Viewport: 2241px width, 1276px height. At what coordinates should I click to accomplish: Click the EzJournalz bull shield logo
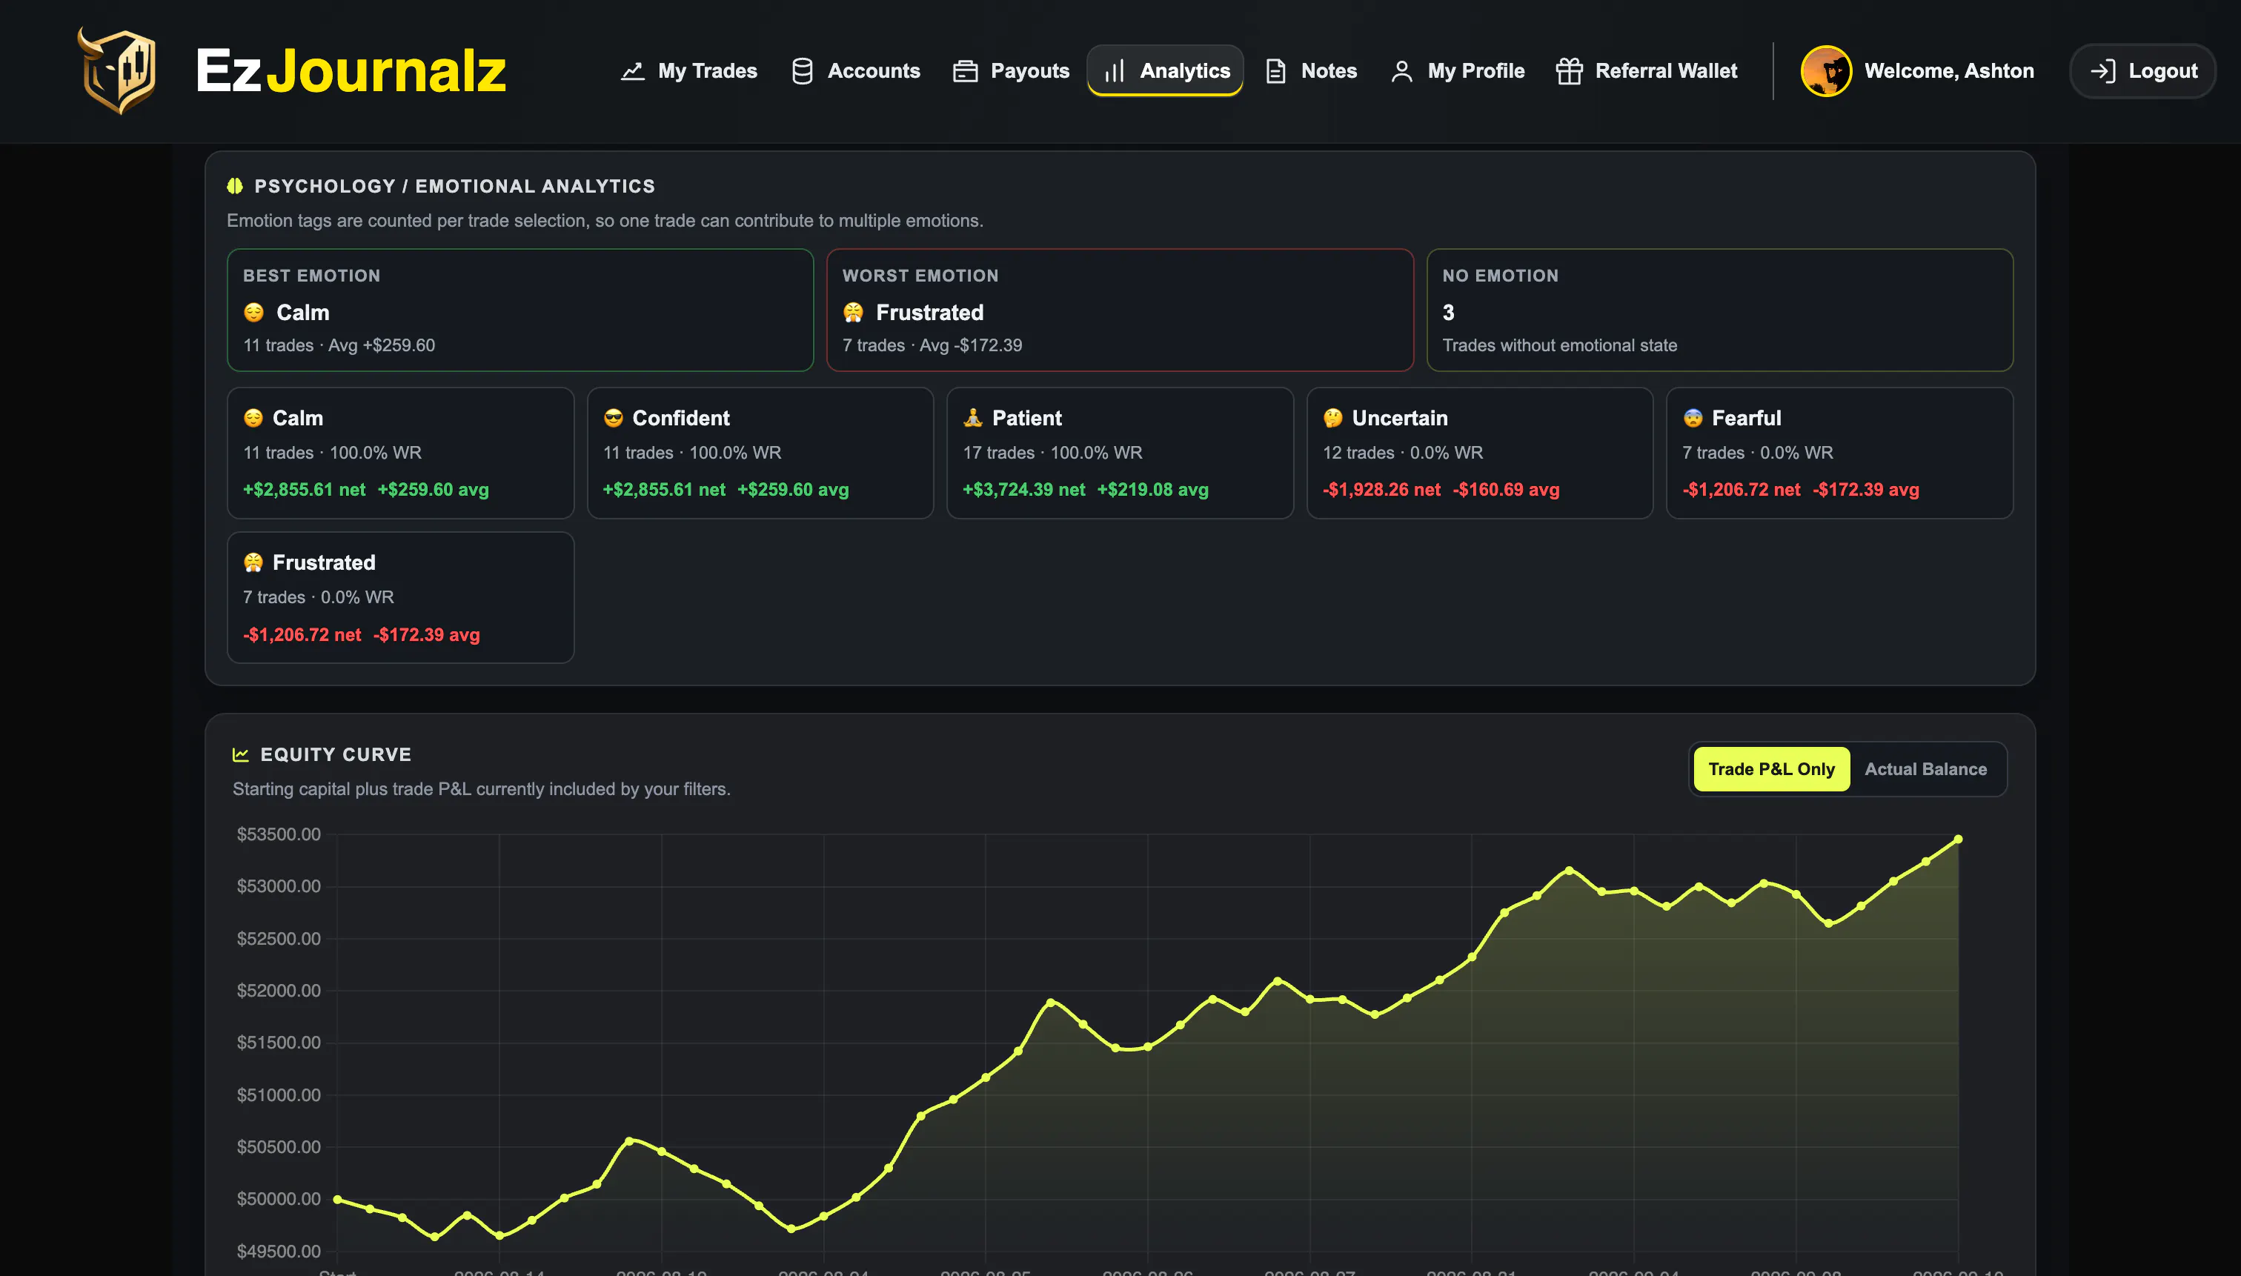(117, 70)
